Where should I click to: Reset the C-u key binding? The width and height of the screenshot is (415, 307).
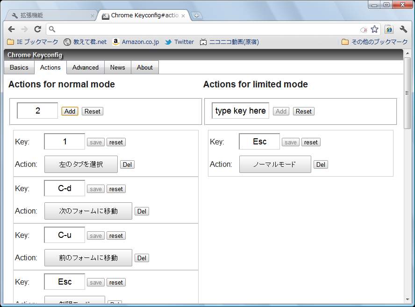116,236
